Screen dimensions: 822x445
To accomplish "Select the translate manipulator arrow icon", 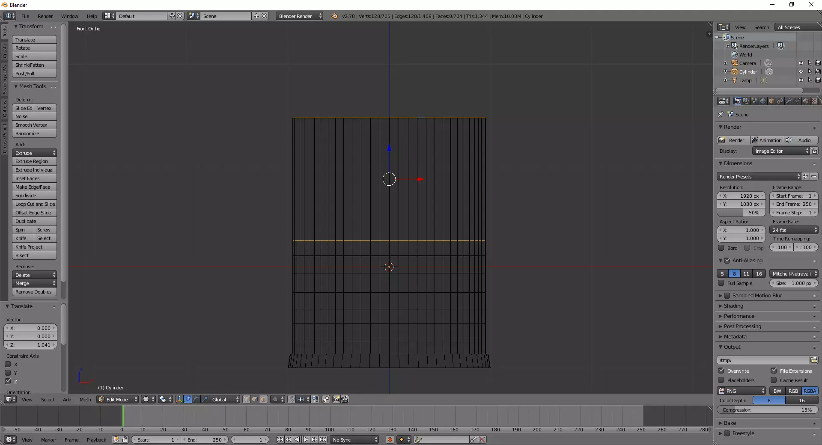I will 188,399.
